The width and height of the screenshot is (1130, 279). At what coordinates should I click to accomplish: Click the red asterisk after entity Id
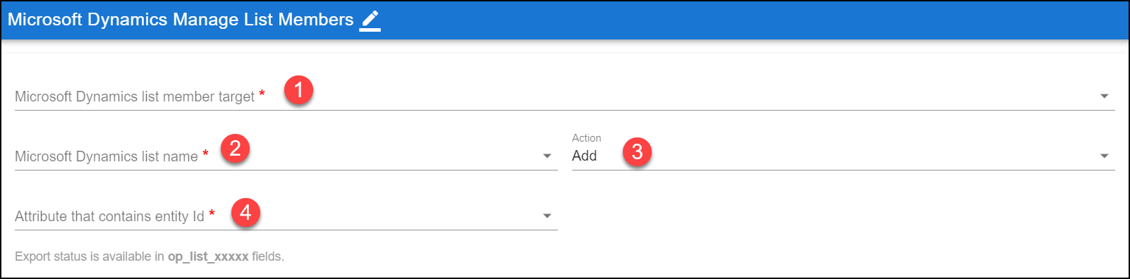(x=212, y=214)
